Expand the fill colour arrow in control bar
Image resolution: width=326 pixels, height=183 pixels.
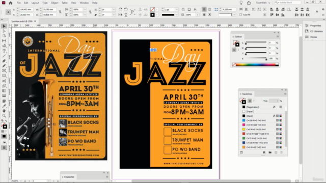157,9
